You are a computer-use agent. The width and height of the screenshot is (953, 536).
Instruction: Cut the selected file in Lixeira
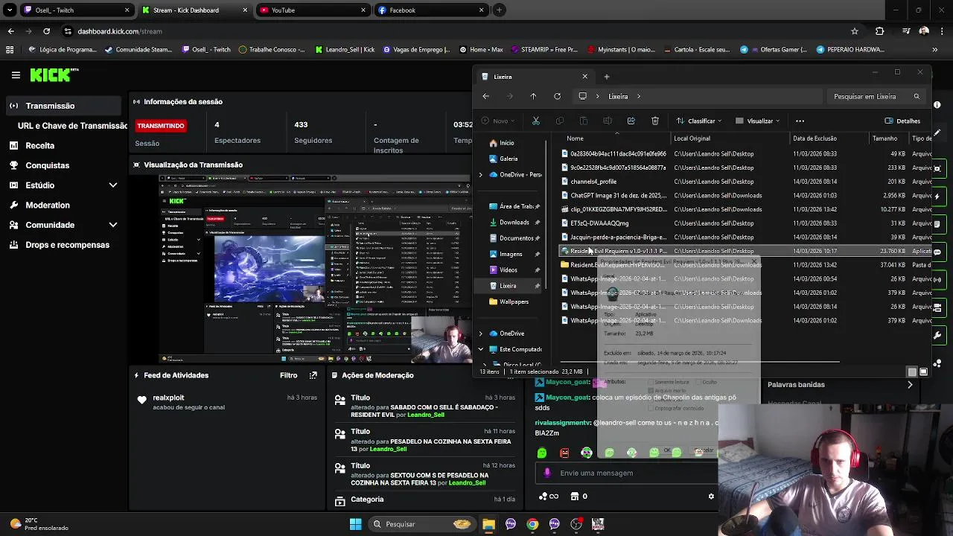point(535,121)
